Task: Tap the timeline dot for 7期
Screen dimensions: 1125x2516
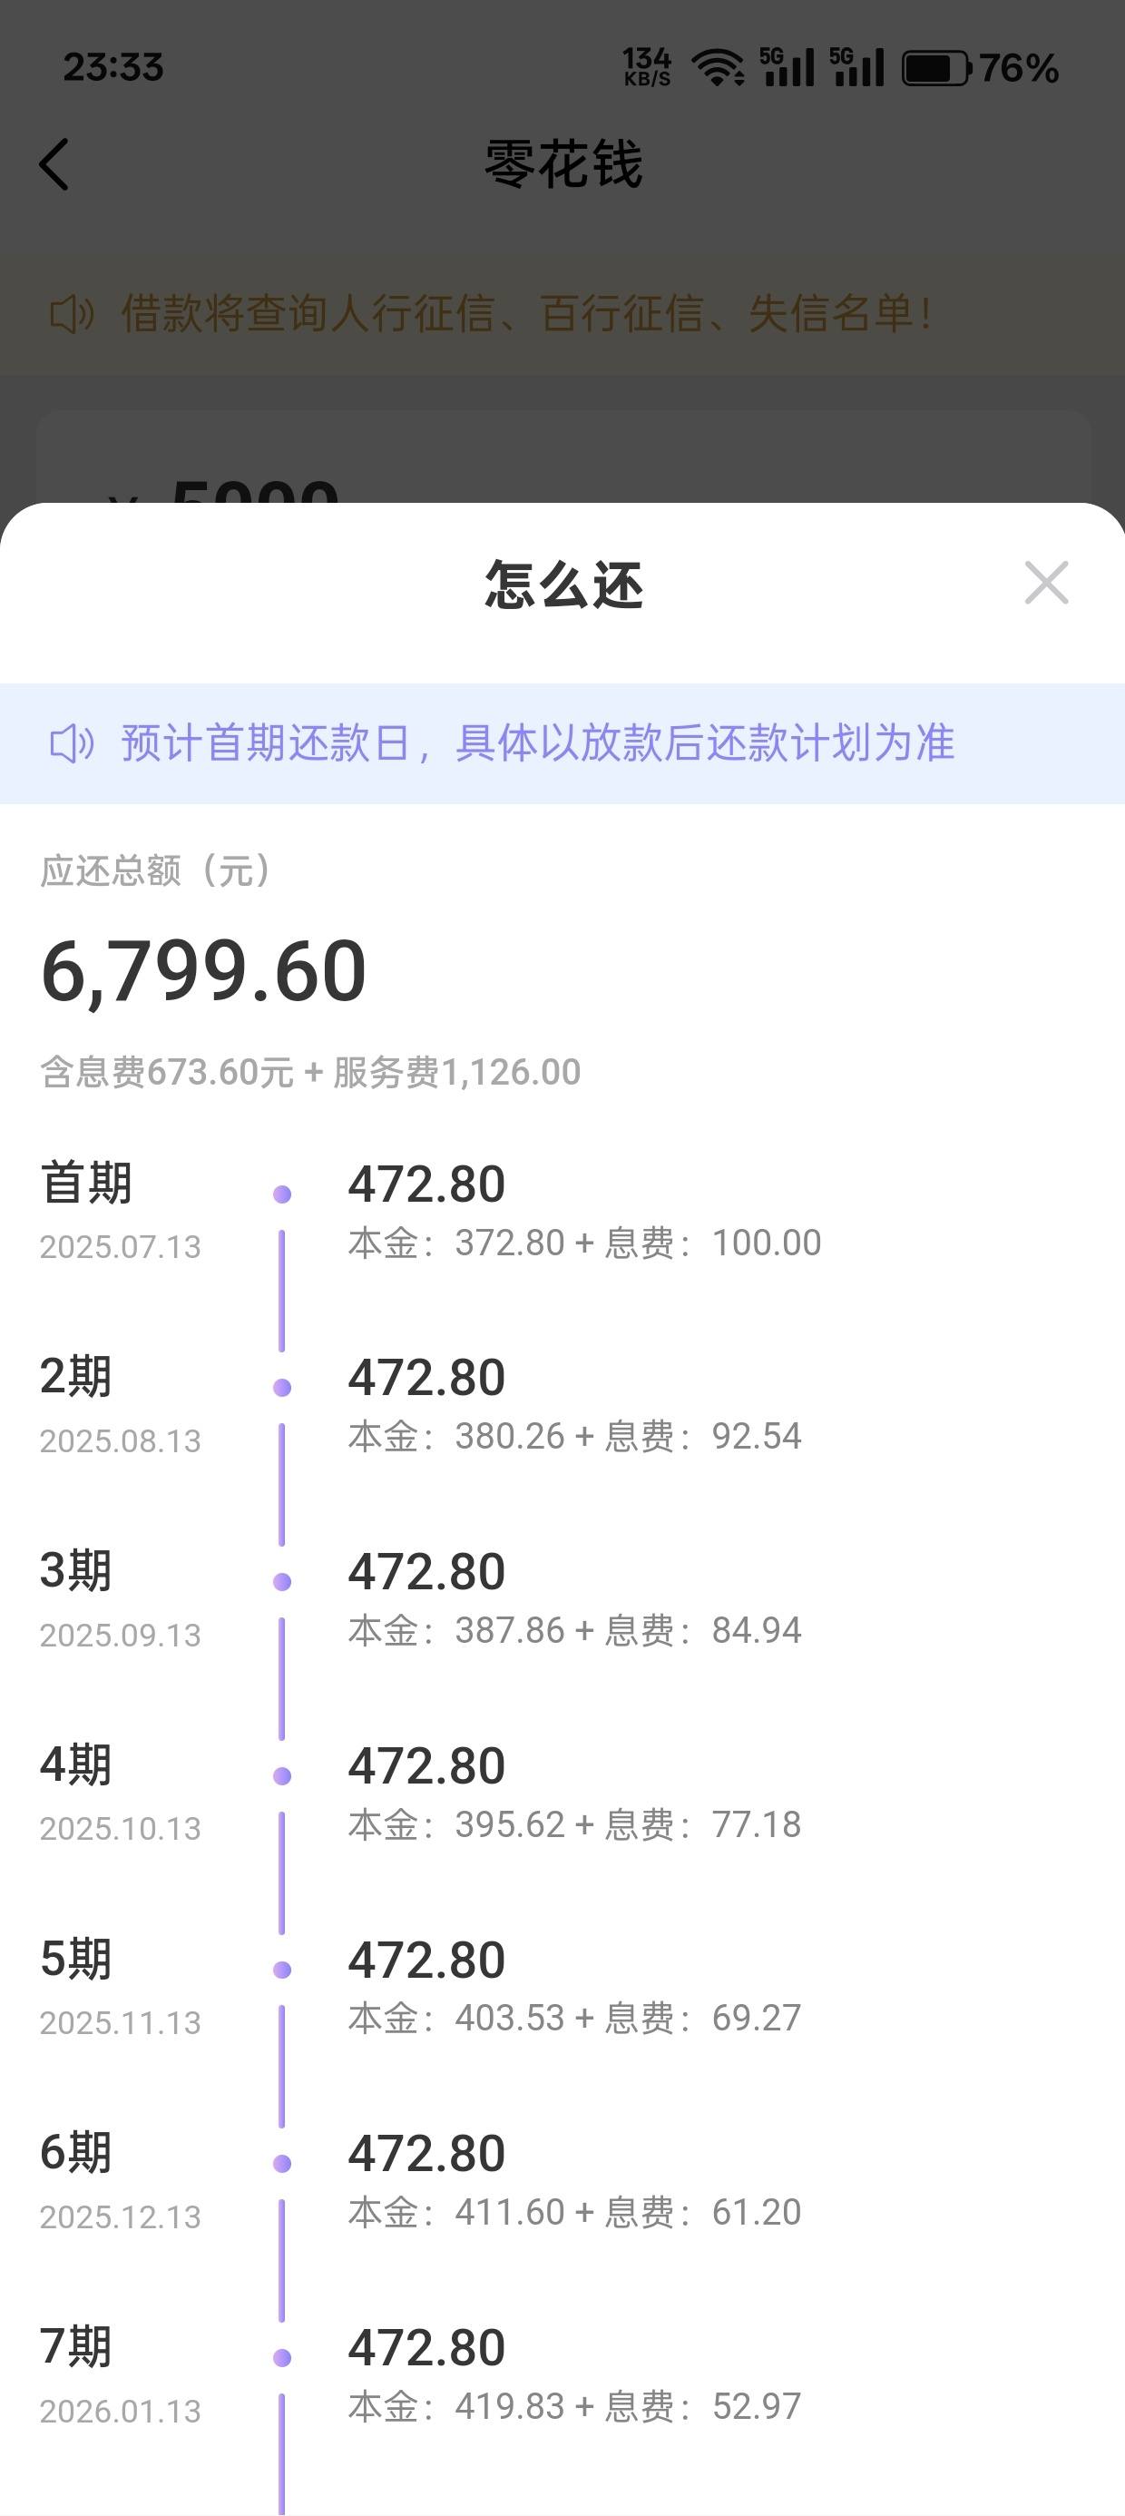Action: 282,2359
